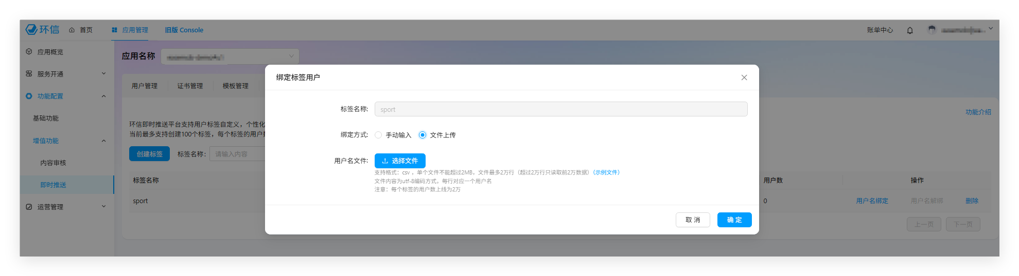This screenshot has width=1019, height=276.
Task: Click the notification bell icon
Action: tap(909, 30)
